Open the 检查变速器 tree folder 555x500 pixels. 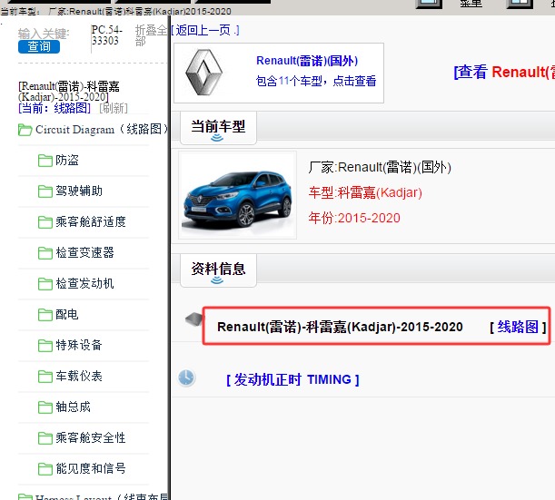[85, 252]
